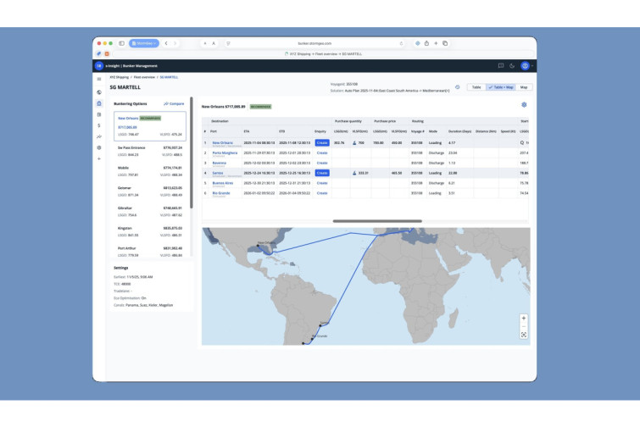Go to XYZ Shipping breadcrumb
This screenshot has width=640, height=427.
[x=120, y=77]
